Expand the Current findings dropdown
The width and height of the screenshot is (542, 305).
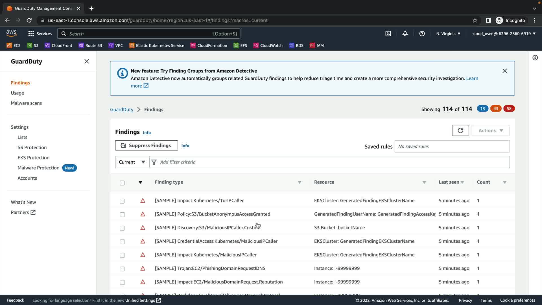point(132,162)
